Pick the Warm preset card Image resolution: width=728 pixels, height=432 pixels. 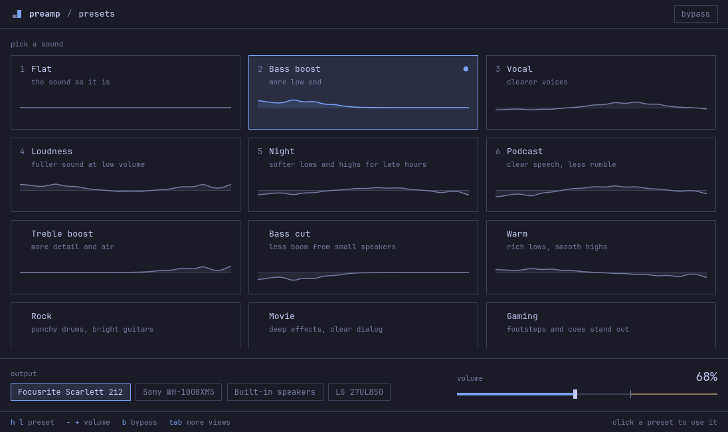pos(600,257)
